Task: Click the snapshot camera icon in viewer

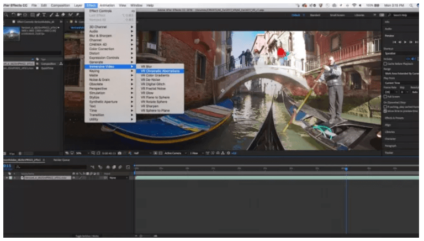Action: coord(119,153)
